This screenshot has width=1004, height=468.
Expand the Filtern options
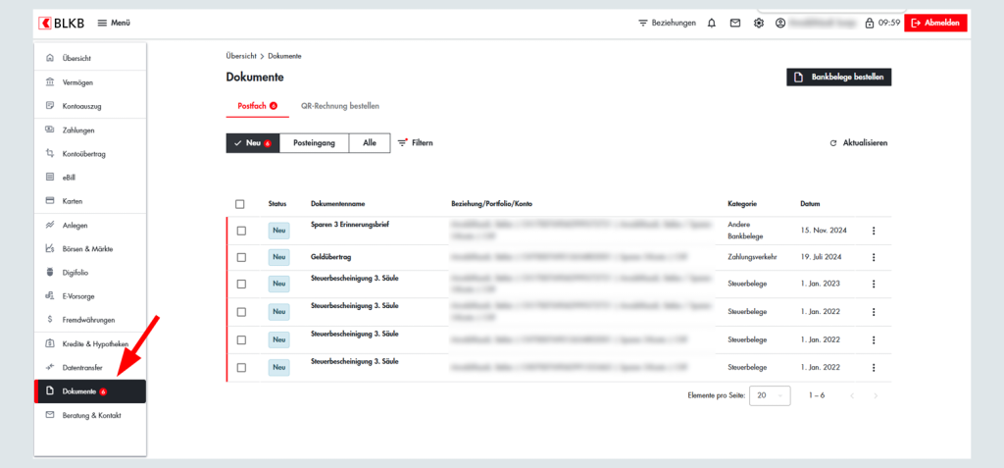pyautogui.click(x=415, y=143)
